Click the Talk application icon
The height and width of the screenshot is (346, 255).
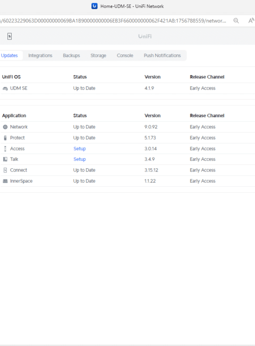5,159
